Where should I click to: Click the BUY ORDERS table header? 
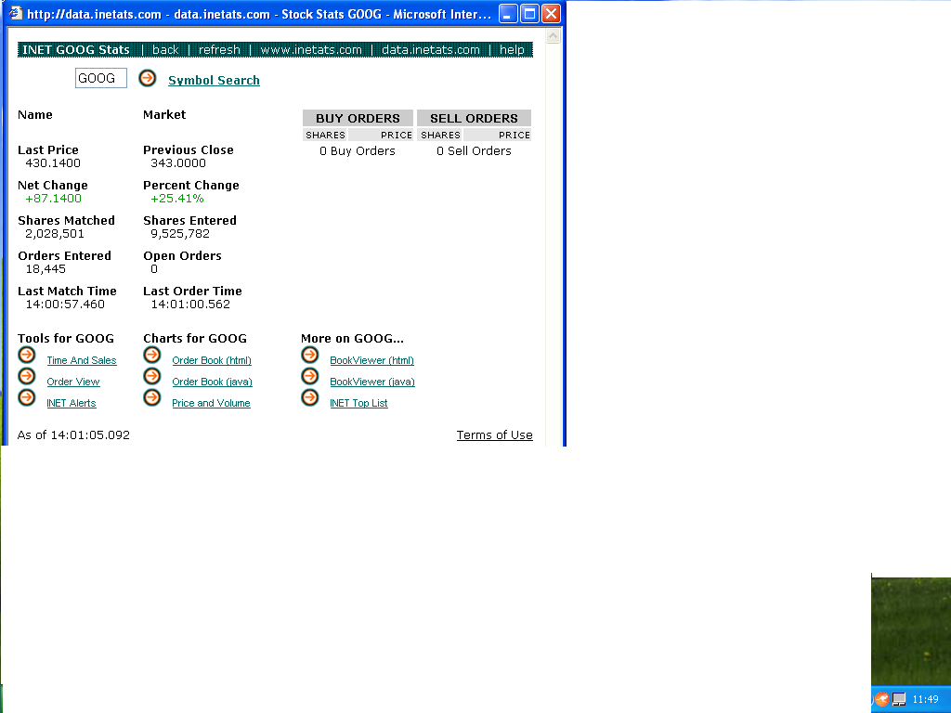point(358,118)
